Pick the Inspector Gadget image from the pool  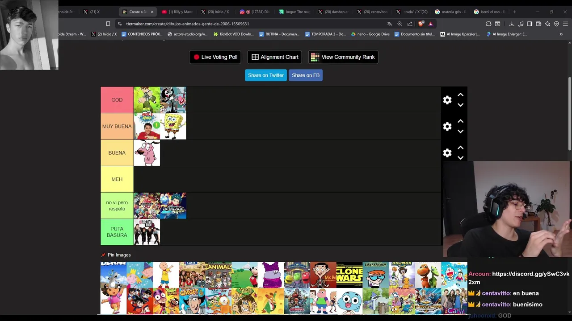(x=192, y=301)
